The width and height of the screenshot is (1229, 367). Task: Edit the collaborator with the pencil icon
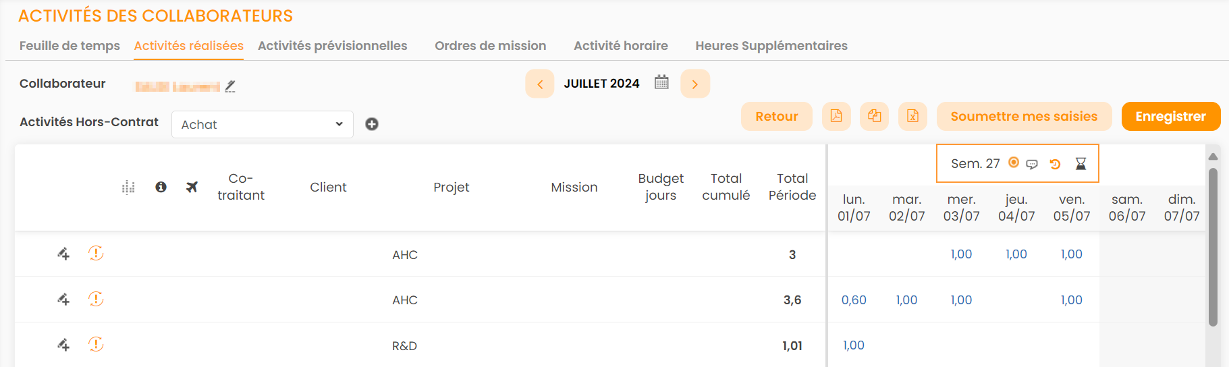pos(230,86)
